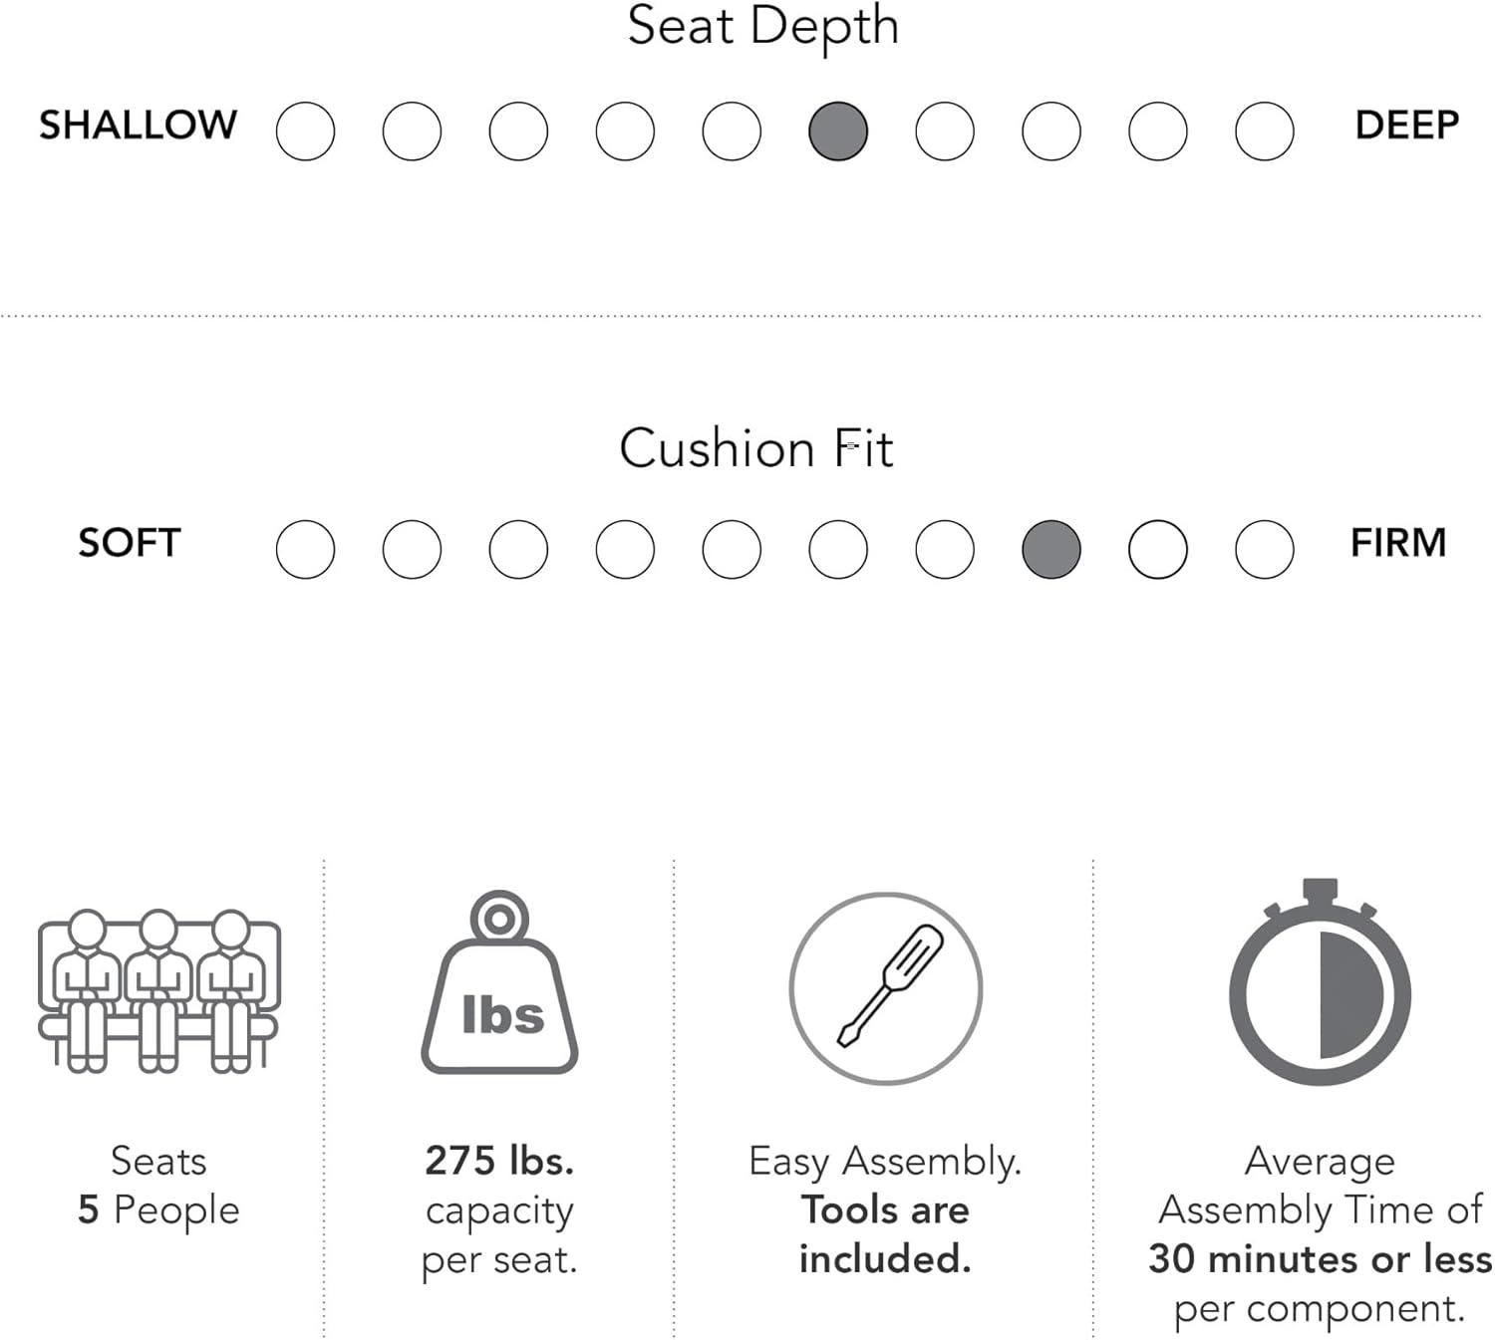
Task: Select the first Seat Depth circle next to SHALLOW
Action: [305, 131]
